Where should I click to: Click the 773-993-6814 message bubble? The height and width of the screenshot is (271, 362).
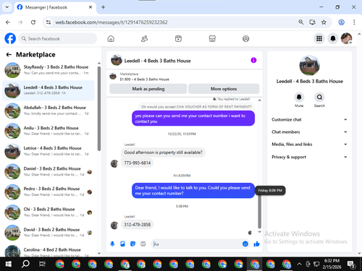pos(138,163)
